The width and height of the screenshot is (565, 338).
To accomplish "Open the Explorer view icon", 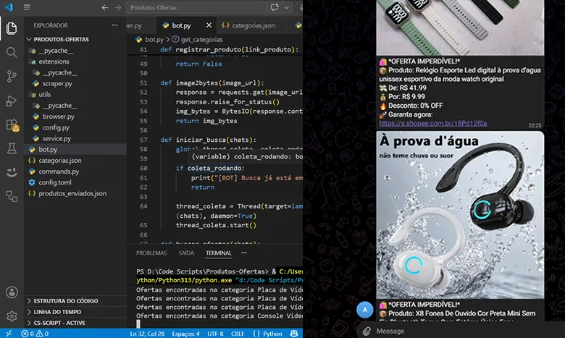I will 12,28.
